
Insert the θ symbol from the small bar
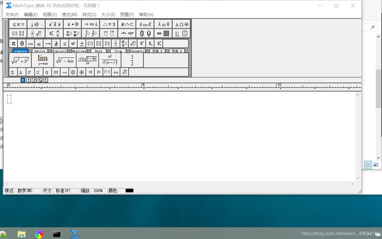click(x=22, y=44)
